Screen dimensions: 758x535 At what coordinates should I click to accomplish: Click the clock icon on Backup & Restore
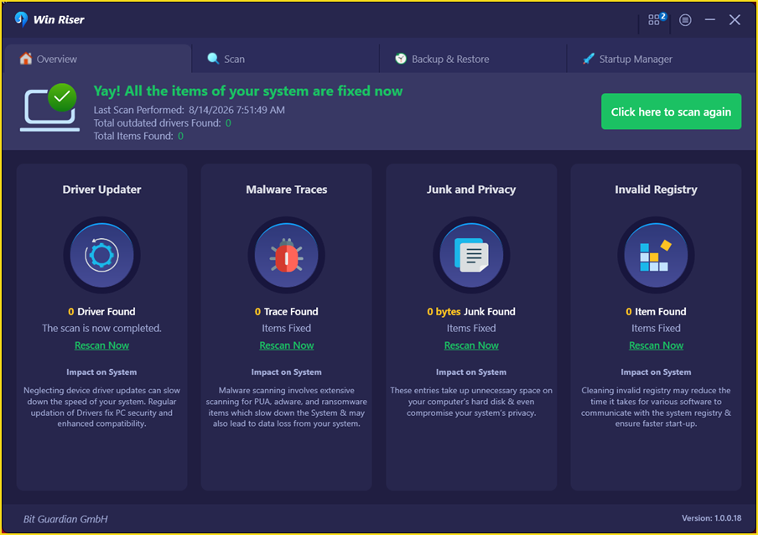pos(401,59)
